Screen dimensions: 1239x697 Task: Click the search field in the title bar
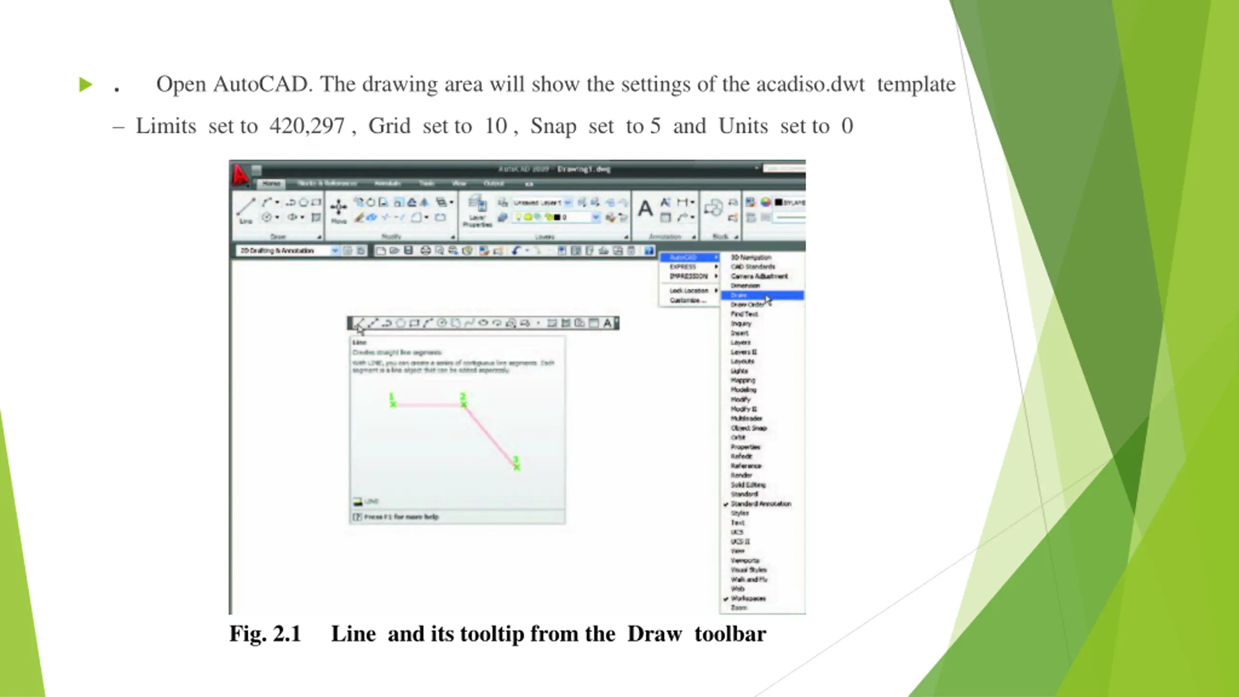pyautogui.click(x=784, y=168)
